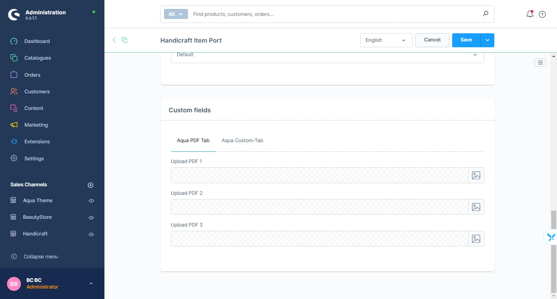
Task: Click the page vertical scrollbar thumb
Action: [x=554, y=251]
